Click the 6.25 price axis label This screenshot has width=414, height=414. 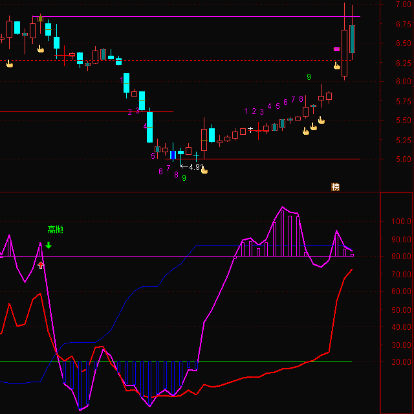tap(404, 63)
